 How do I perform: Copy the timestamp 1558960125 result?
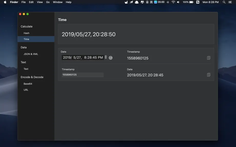[x=209, y=58]
